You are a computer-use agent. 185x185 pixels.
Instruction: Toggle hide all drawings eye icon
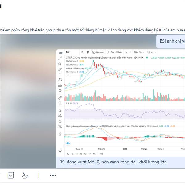click(60, 126)
